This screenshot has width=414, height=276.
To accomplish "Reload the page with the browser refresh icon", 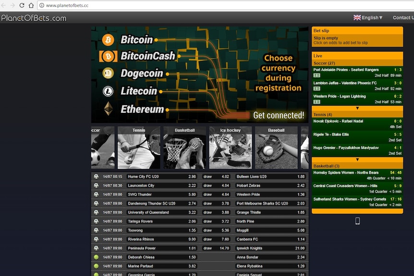I will [x=22, y=5].
